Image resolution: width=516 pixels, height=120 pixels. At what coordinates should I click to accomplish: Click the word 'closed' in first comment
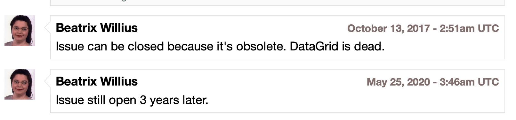[x=146, y=47]
